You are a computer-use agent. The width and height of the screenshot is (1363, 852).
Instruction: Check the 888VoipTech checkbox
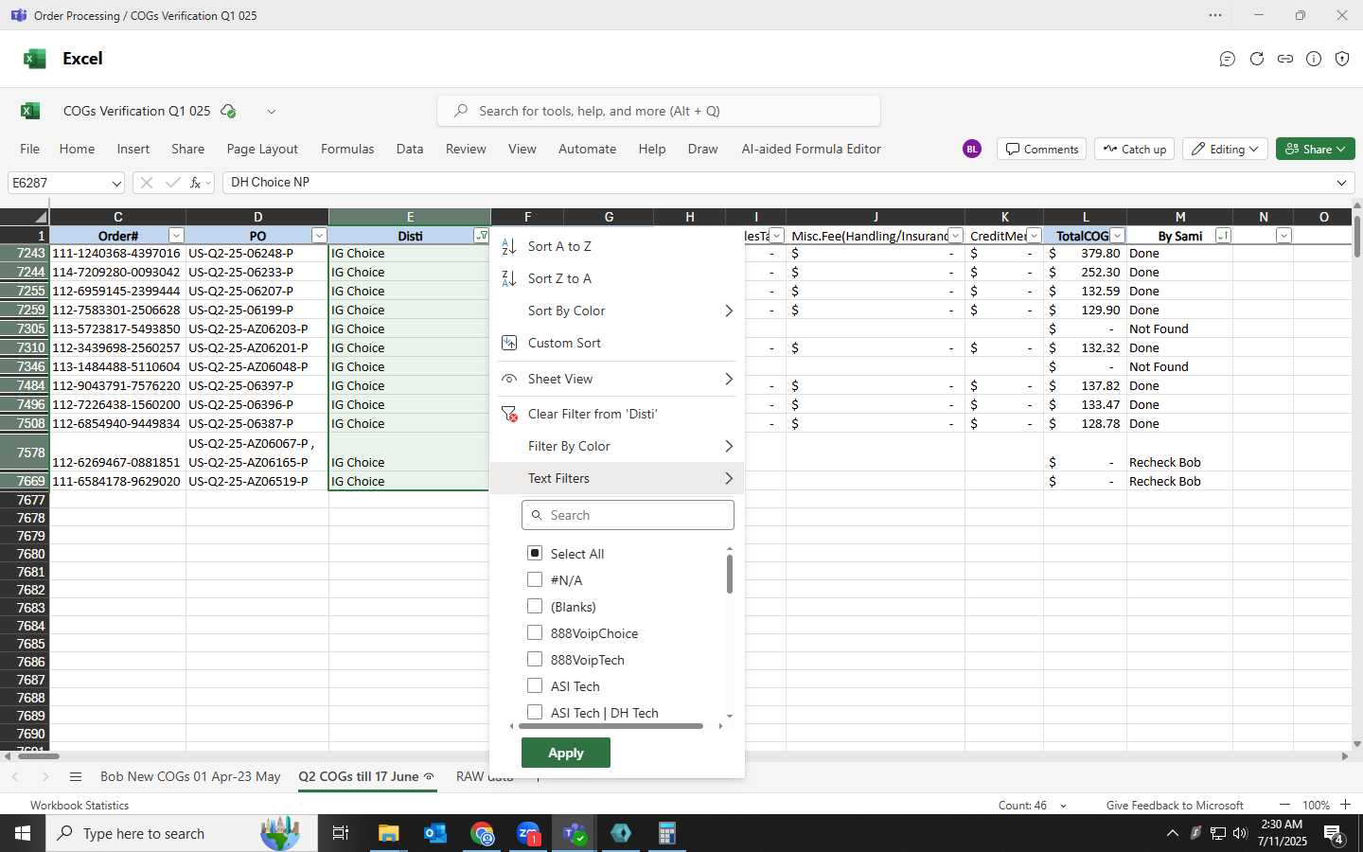point(535,659)
